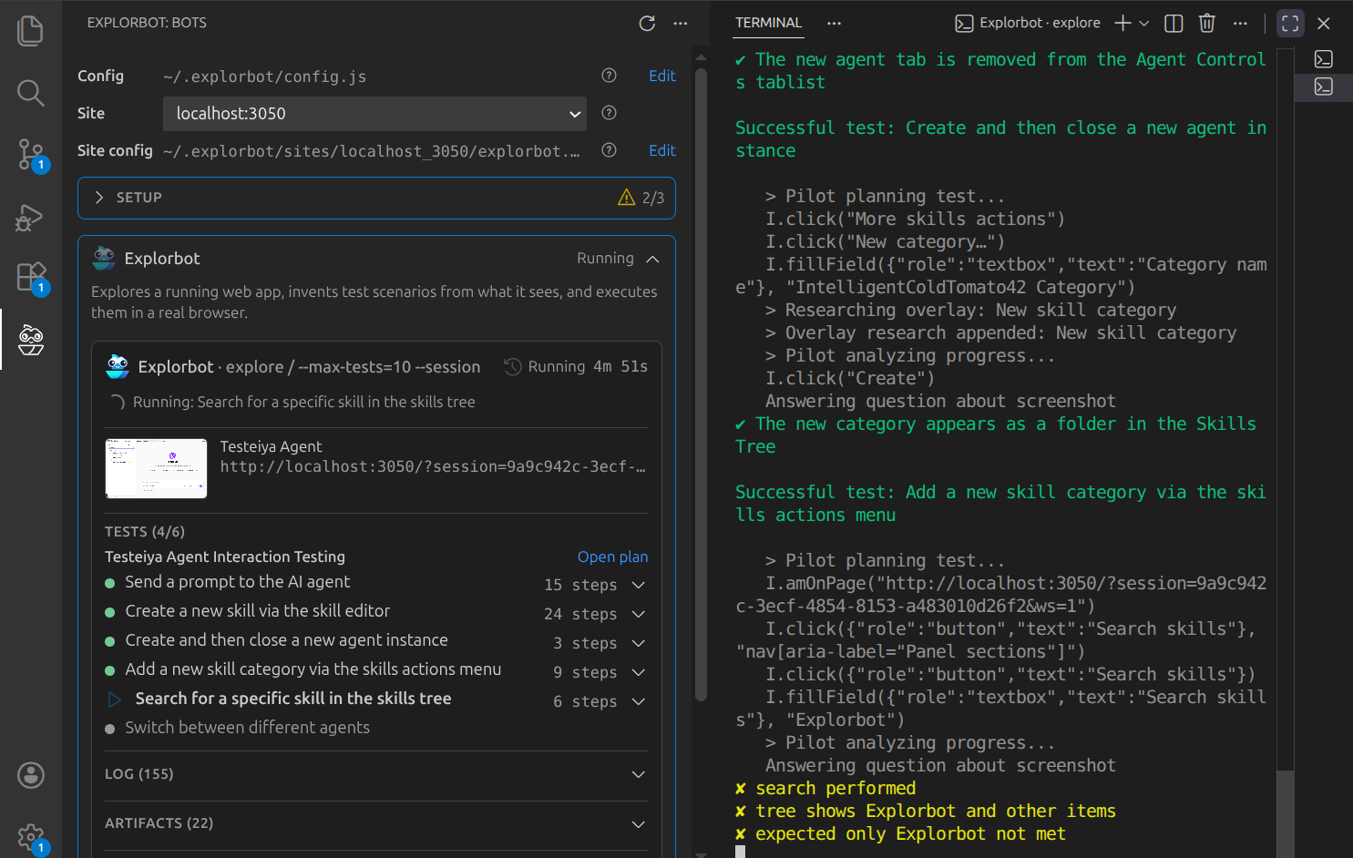
Task: Open terminal views and more actions menu
Action: [834, 23]
